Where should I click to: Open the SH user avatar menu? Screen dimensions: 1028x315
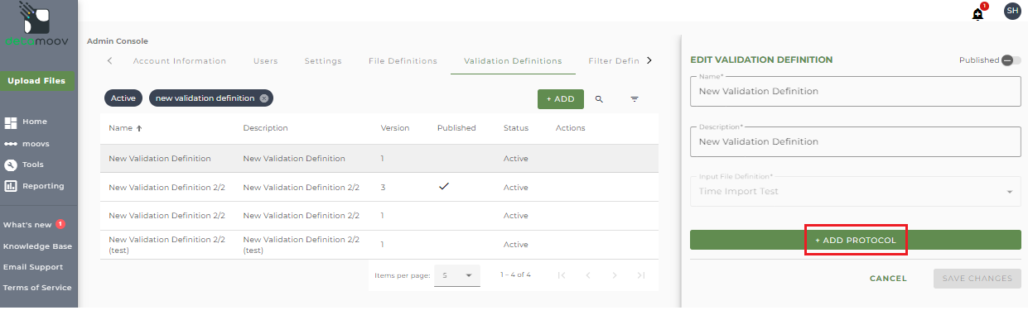tap(1011, 11)
